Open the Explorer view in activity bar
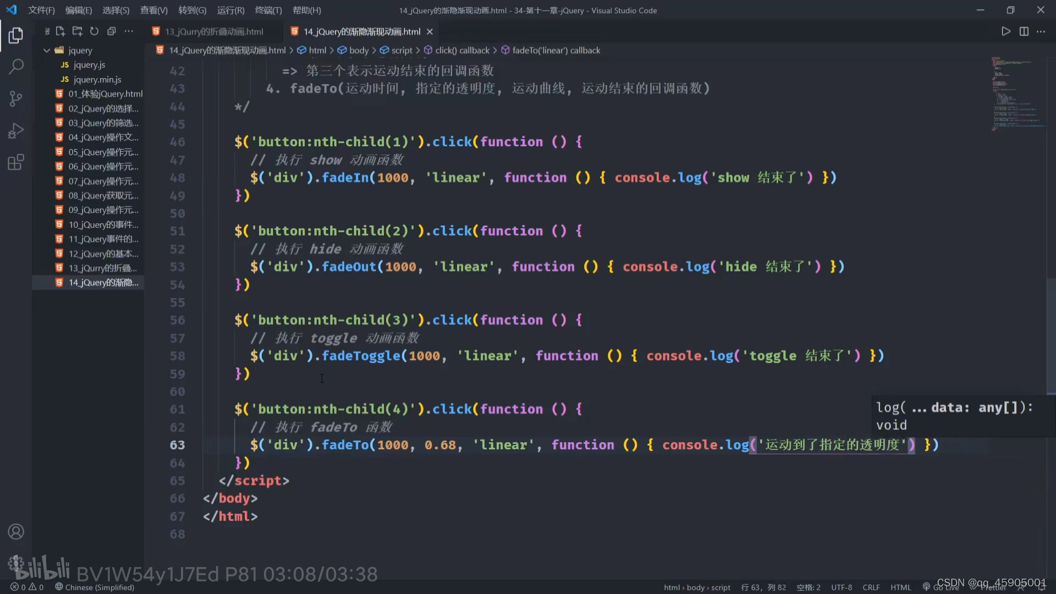The height and width of the screenshot is (594, 1056). pos(16,36)
